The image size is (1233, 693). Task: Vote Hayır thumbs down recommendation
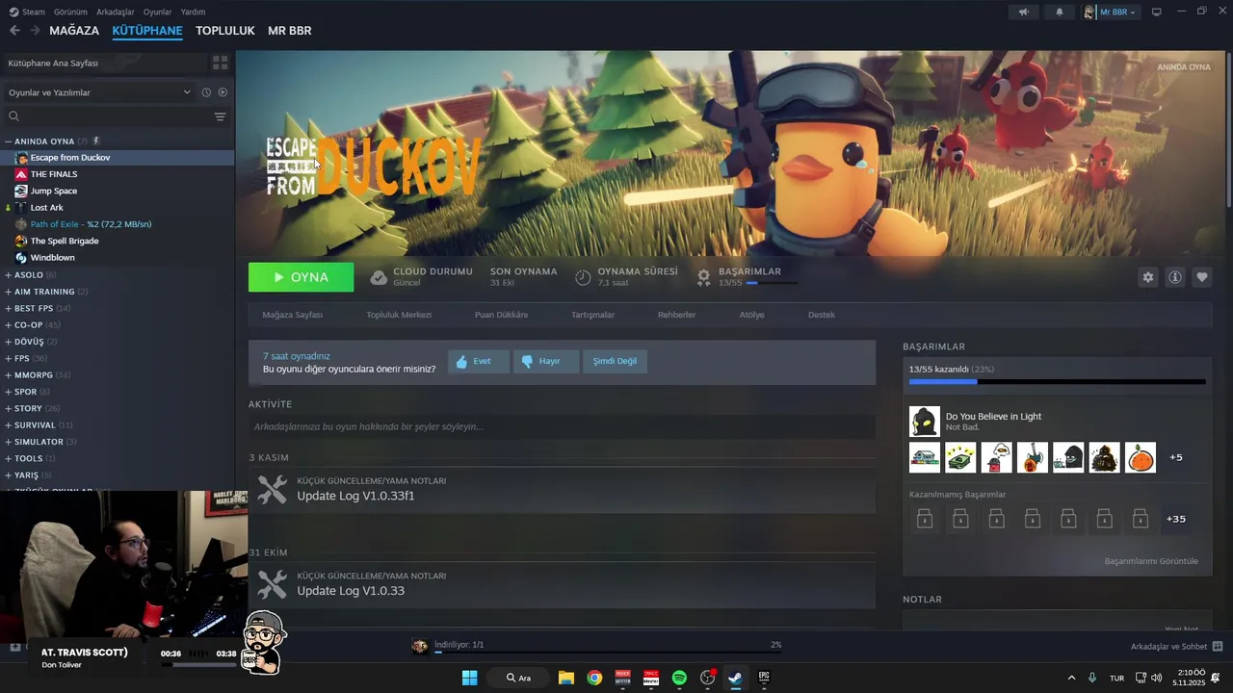pyautogui.click(x=545, y=361)
